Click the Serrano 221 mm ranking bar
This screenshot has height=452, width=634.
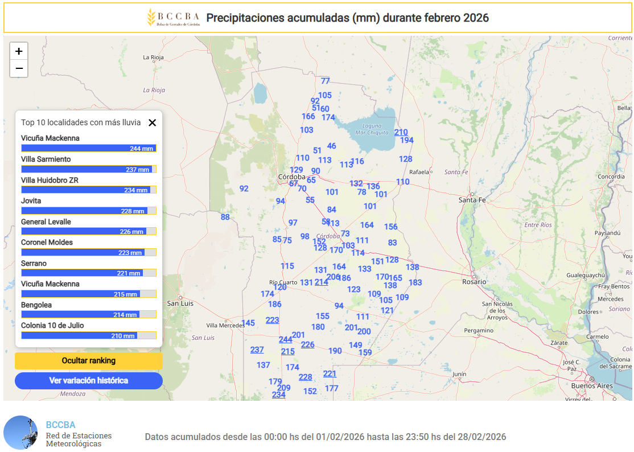88,273
